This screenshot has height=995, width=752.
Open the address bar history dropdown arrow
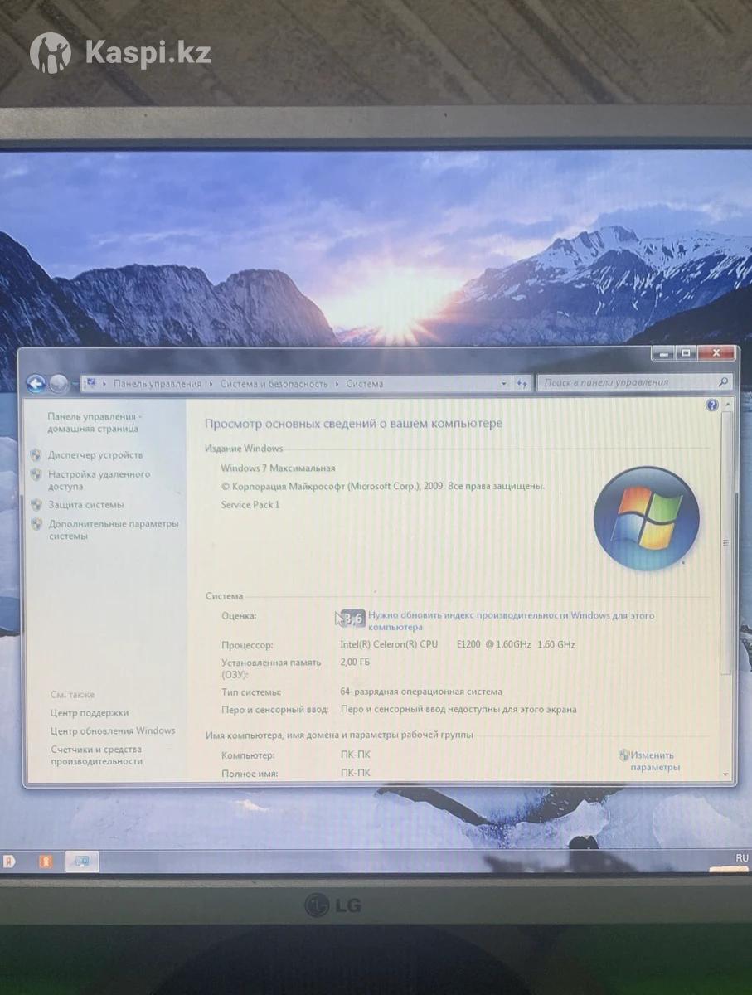pos(504,383)
